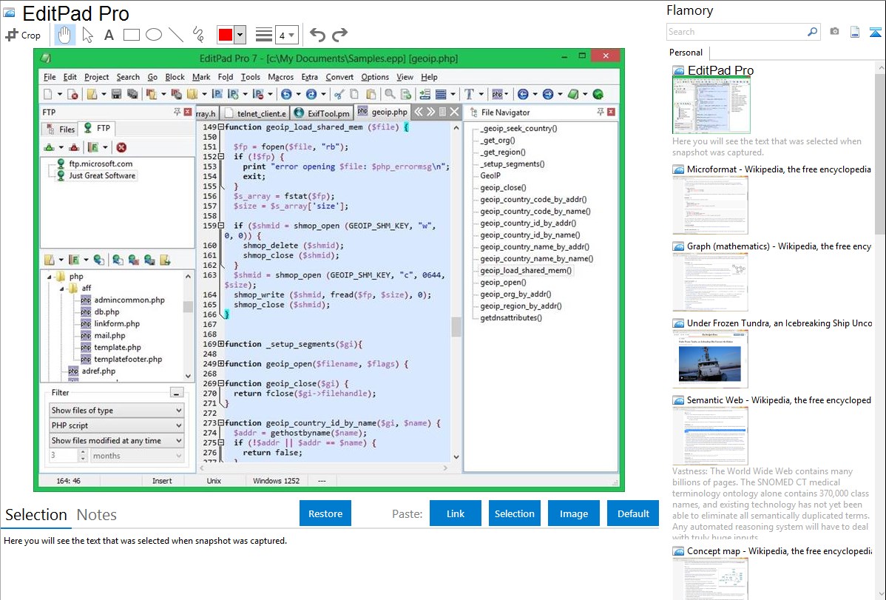This screenshot has height=600, width=886.
Task: Activate the hand pan tool
Action: (x=64, y=35)
